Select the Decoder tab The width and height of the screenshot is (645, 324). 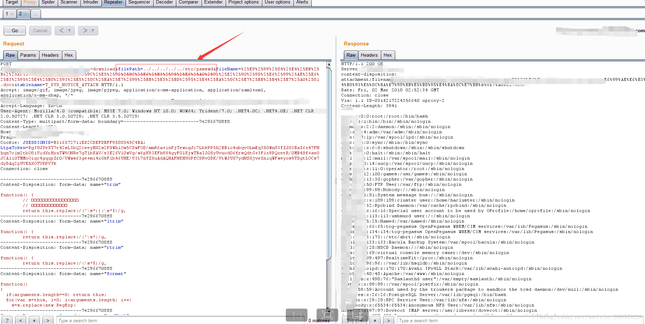point(164,2)
